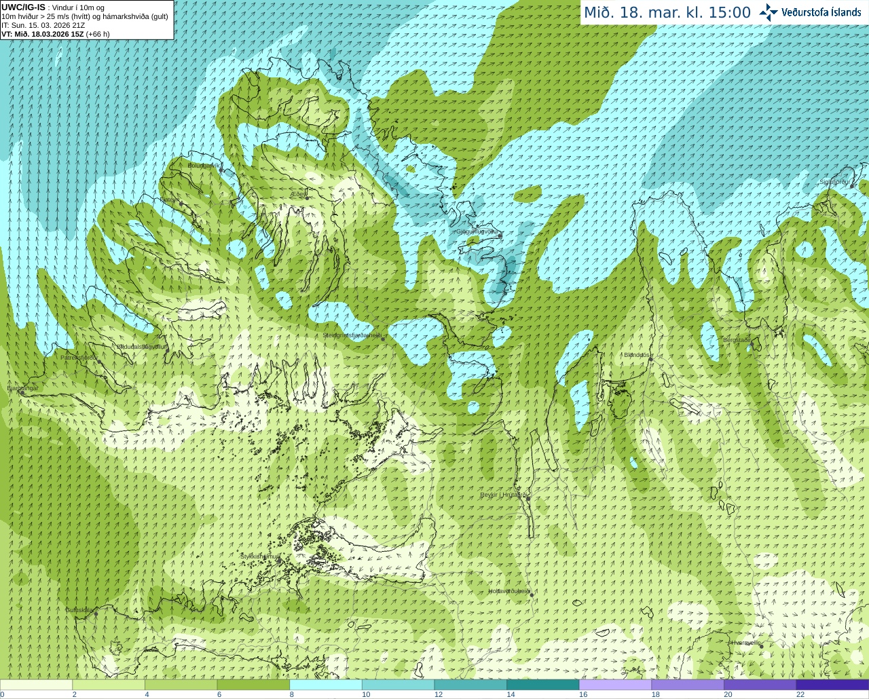Click the Veðurstofa Íslands logo icon

coord(769,12)
